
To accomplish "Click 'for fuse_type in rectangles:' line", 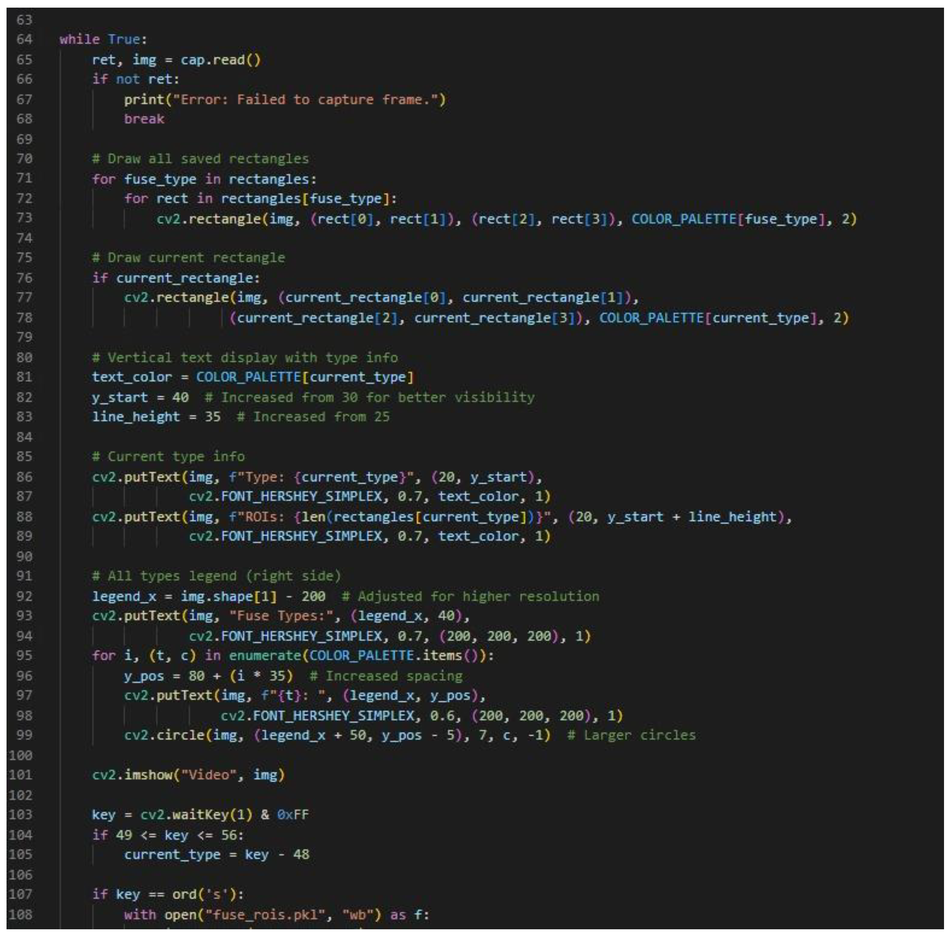I will pyautogui.click(x=204, y=179).
